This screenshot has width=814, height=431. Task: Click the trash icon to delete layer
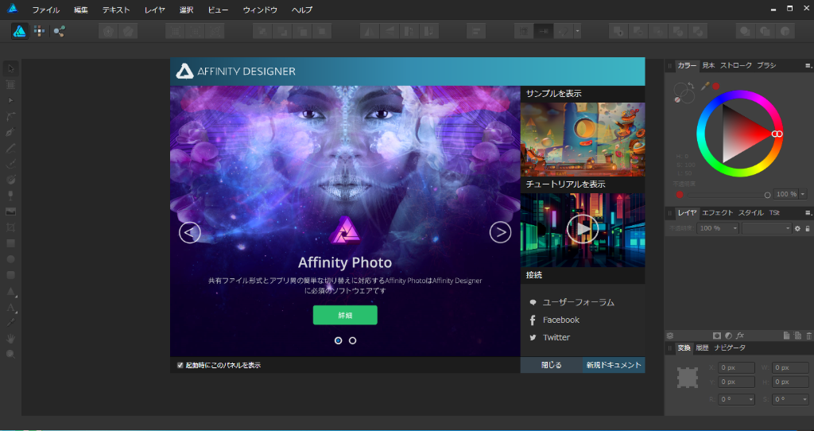pos(808,336)
